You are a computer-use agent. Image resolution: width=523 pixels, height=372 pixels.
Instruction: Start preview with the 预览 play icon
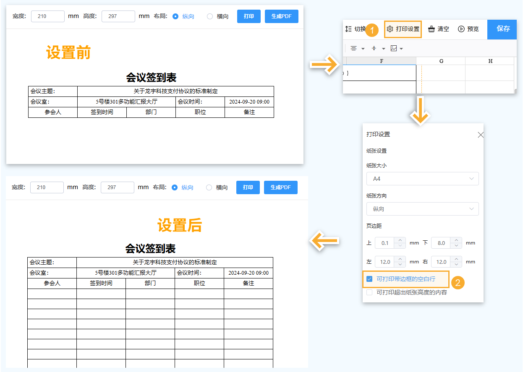coord(461,29)
